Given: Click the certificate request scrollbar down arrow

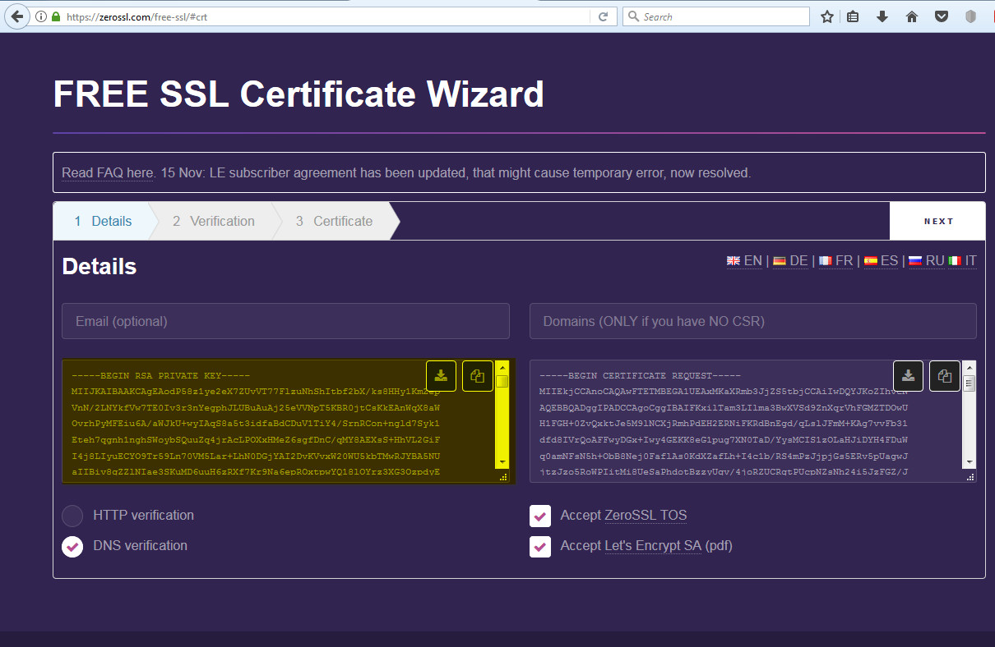Looking at the screenshot, I should point(970,463).
